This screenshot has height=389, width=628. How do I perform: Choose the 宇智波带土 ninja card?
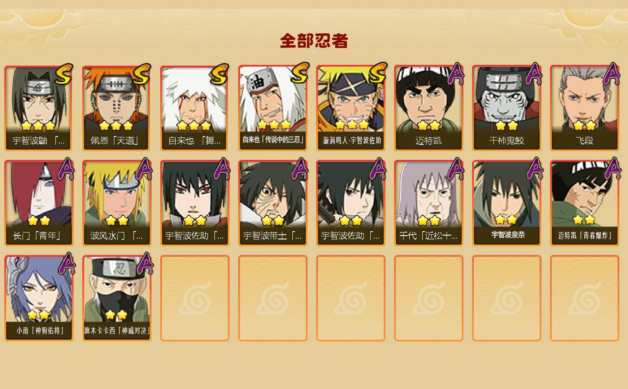point(272,203)
